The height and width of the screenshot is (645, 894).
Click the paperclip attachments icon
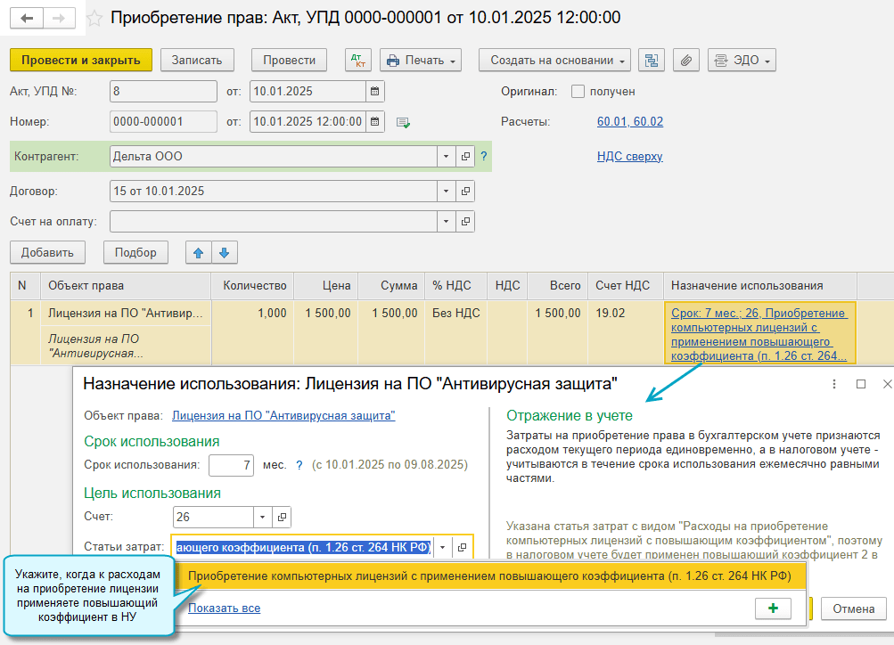[x=685, y=61]
